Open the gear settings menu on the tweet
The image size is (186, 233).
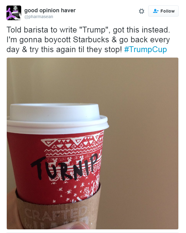[x=141, y=11]
